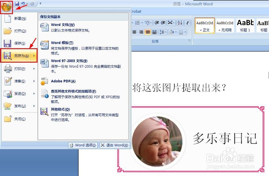This screenshot has height=176, width=269.
Task: Click the round Office button
Action: click(6, 7)
